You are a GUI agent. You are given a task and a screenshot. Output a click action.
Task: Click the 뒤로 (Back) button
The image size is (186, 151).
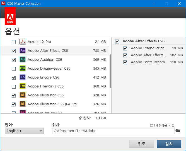point(142,144)
